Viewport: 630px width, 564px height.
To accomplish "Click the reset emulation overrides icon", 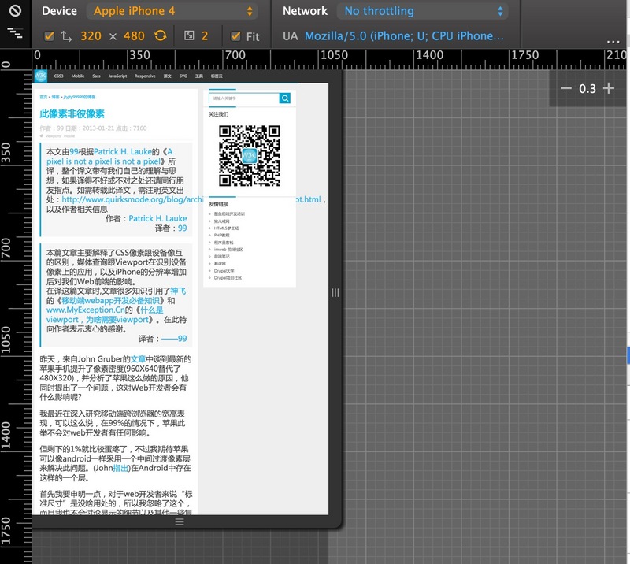I will pyautogui.click(x=15, y=12).
